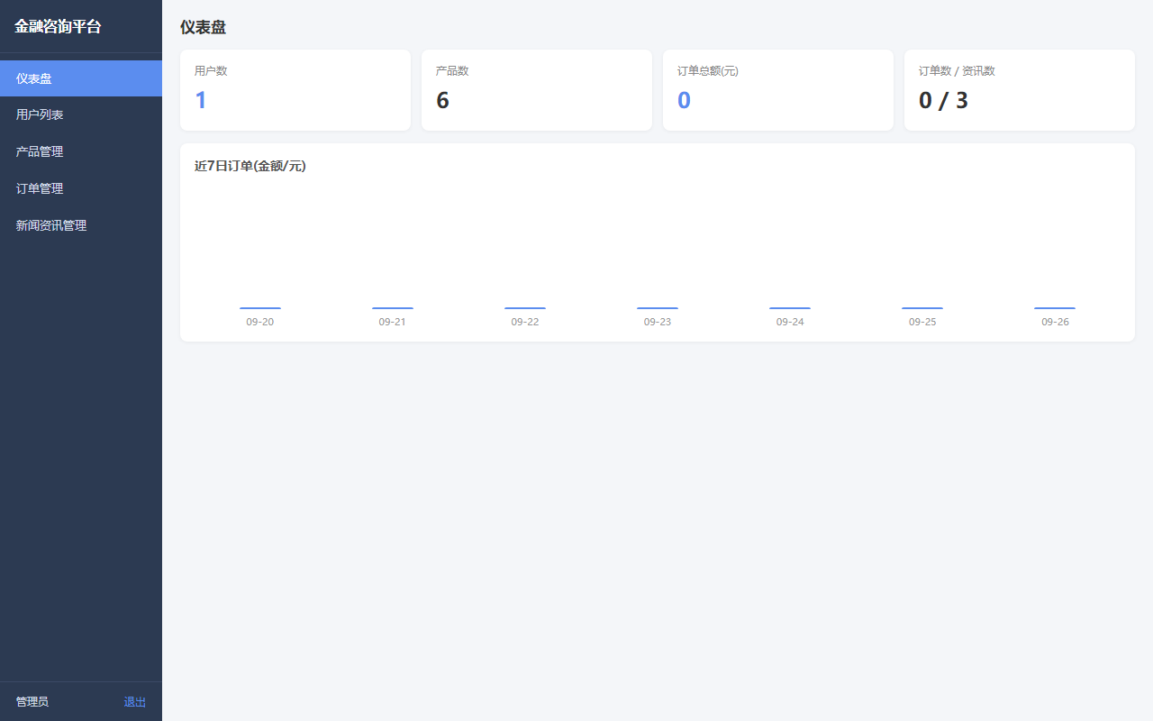This screenshot has height=721, width=1153.
Task: Click the 用户数 card value 1
Action: point(201,100)
